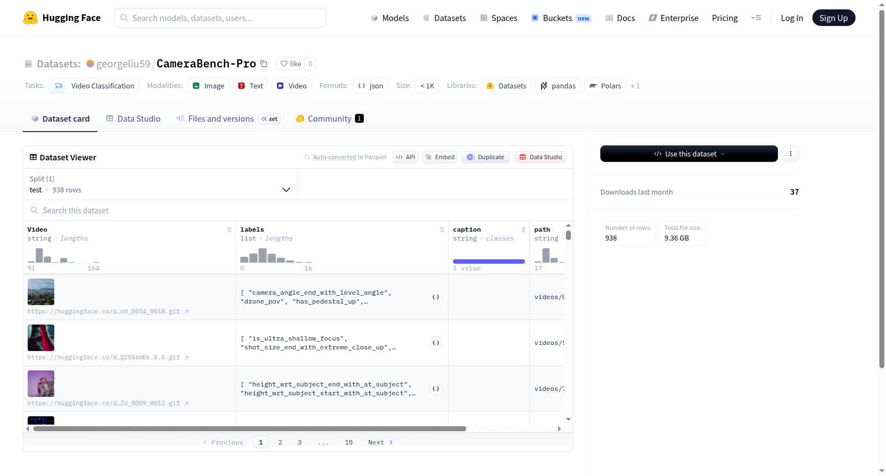886x476 pixels.
Task: Click the Log In link
Action: tap(792, 18)
